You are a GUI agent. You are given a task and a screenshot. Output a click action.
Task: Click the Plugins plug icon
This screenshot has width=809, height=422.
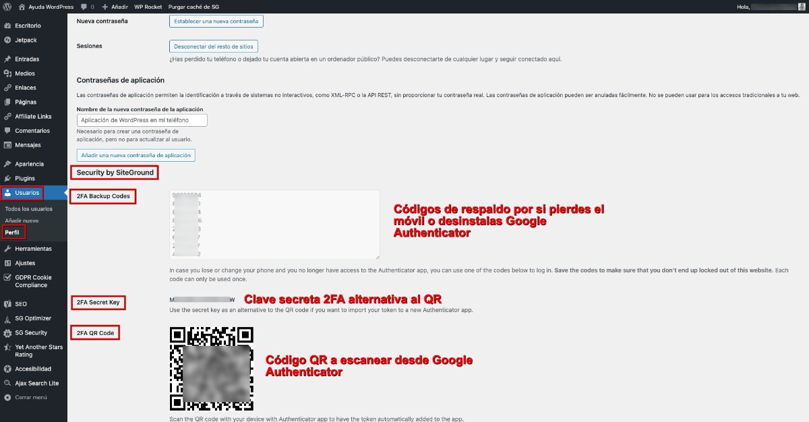coord(7,179)
